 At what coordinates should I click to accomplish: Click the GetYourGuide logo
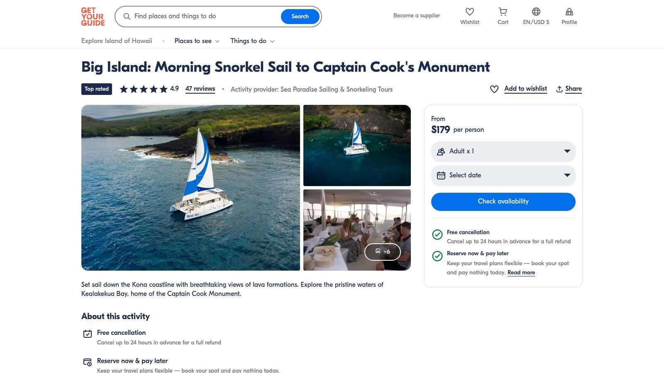(x=93, y=17)
